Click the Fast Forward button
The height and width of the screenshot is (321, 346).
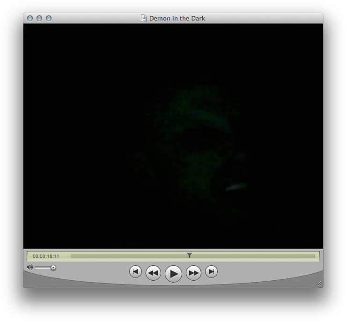click(x=193, y=273)
